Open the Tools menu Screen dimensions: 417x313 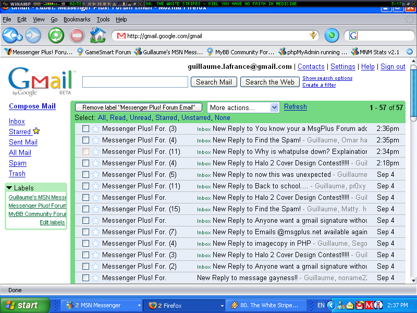pos(103,19)
